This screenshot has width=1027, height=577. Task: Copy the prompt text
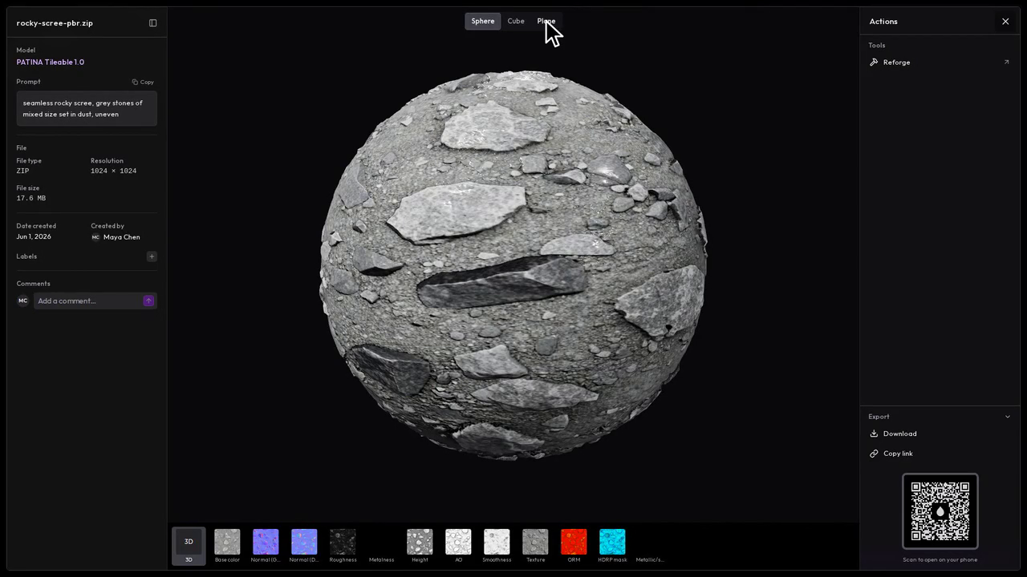click(x=143, y=82)
